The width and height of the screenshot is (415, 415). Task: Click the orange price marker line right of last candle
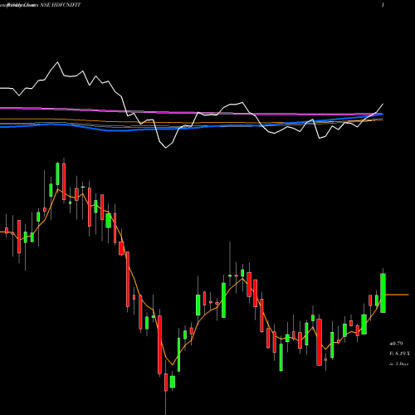pos(397,295)
